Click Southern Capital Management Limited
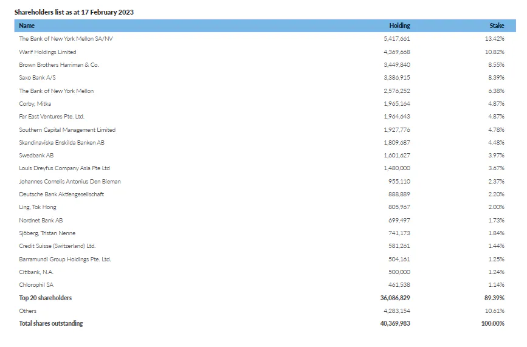The image size is (527, 347). (x=67, y=130)
